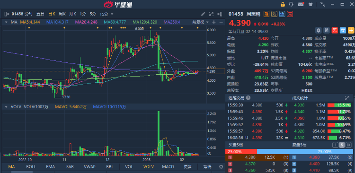The image size is (355, 173).
Task: Set a price alert bell
Action: (x=319, y=30)
